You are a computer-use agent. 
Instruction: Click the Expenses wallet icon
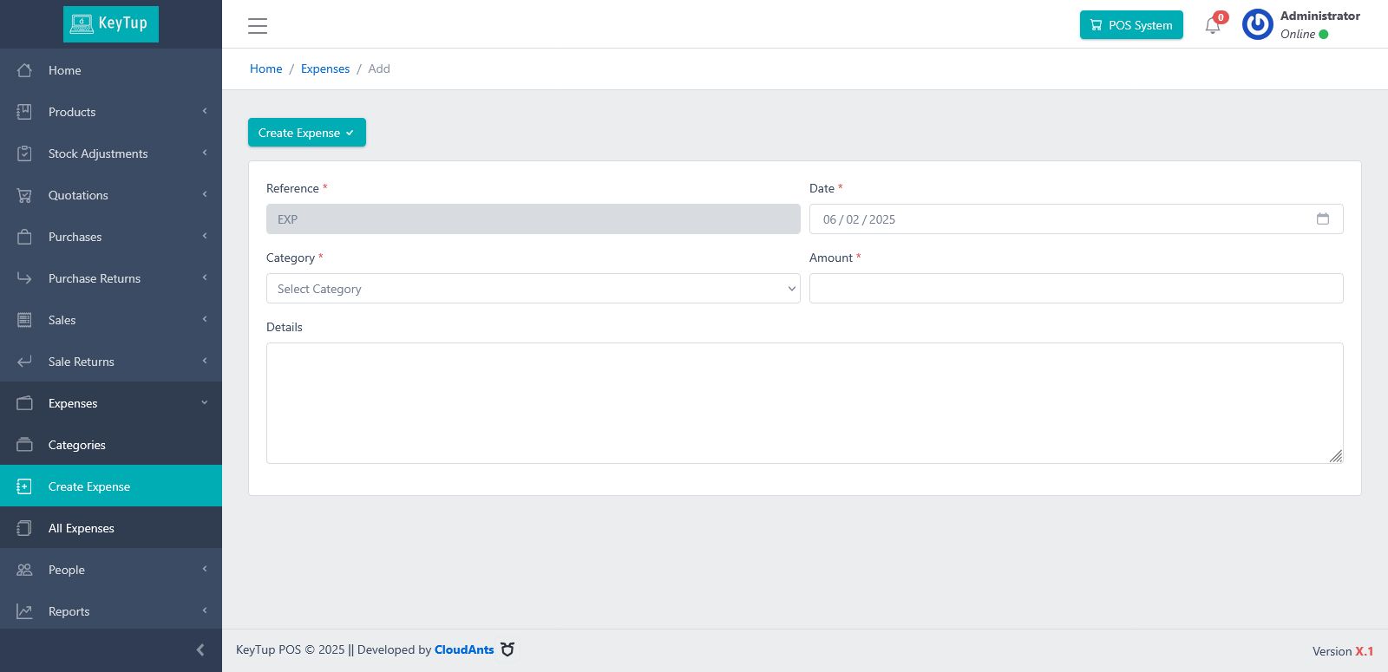coord(24,403)
